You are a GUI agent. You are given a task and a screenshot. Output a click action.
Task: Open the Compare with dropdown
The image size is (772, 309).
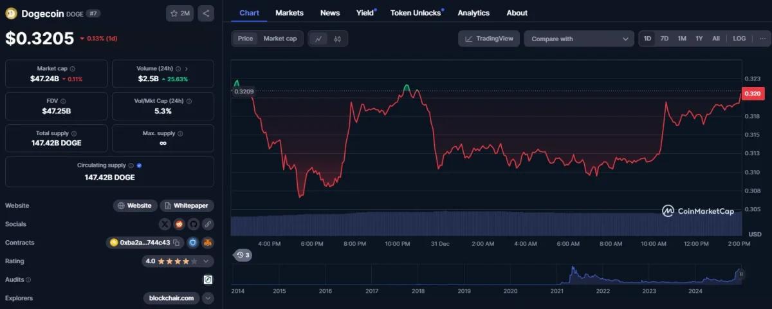coord(579,39)
